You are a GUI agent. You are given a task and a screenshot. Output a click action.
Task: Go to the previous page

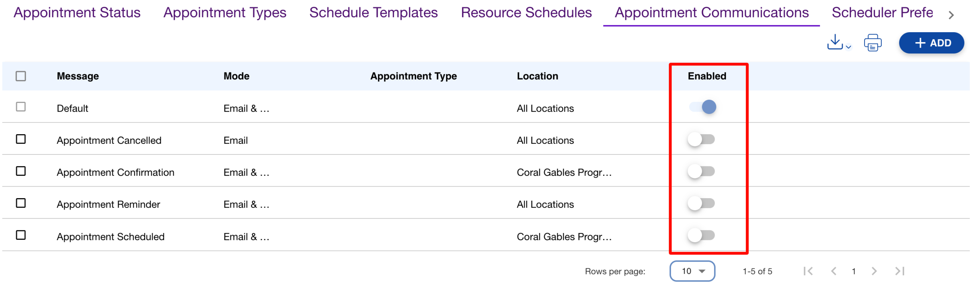click(x=834, y=271)
